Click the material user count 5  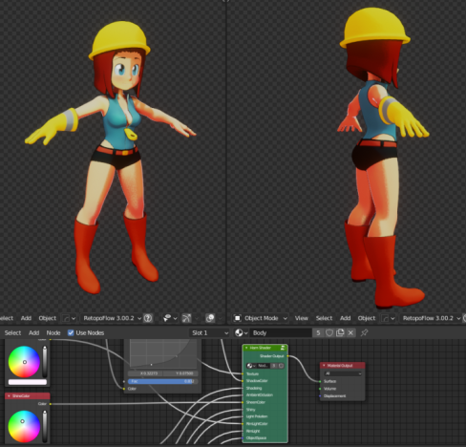(x=318, y=332)
